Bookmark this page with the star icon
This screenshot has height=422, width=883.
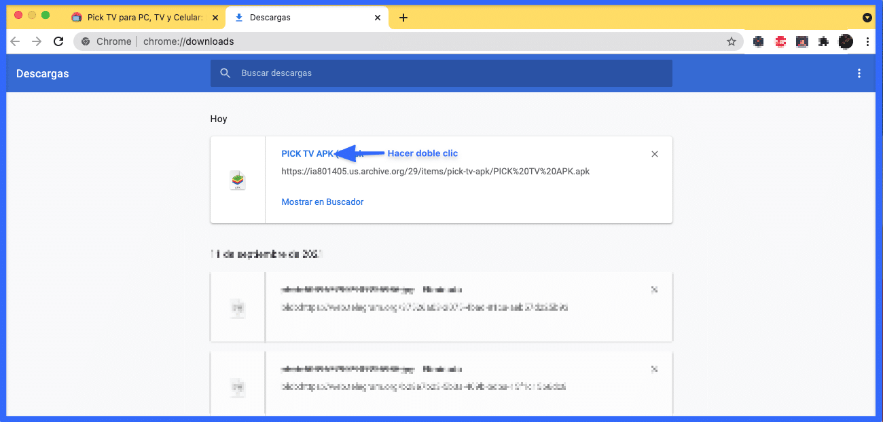(x=732, y=41)
